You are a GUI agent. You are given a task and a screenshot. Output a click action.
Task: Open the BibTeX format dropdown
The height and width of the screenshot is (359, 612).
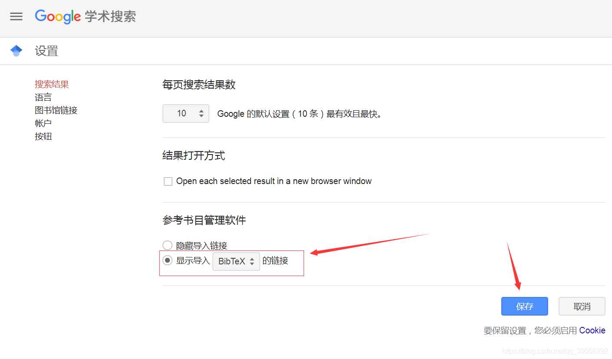pyautogui.click(x=236, y=261)
